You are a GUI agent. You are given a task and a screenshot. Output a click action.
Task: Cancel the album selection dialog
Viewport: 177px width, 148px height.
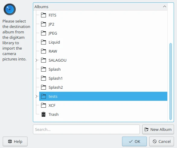click(162, 141)
